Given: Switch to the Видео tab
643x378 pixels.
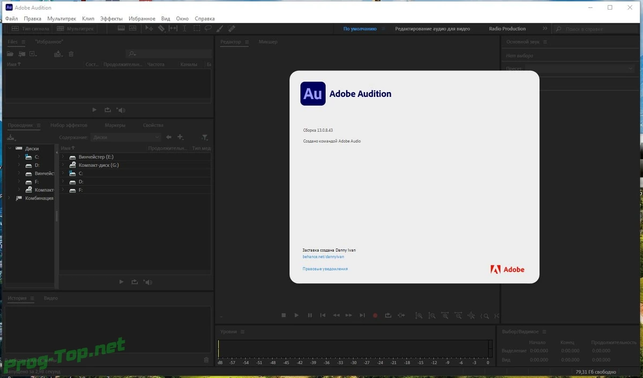Looking at the screenshot, I should pyautogui.click(x=51, y=298).
